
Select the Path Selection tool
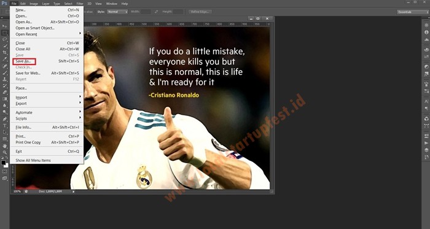[4, 133]
